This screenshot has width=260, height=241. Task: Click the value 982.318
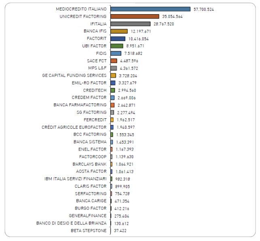123,179
